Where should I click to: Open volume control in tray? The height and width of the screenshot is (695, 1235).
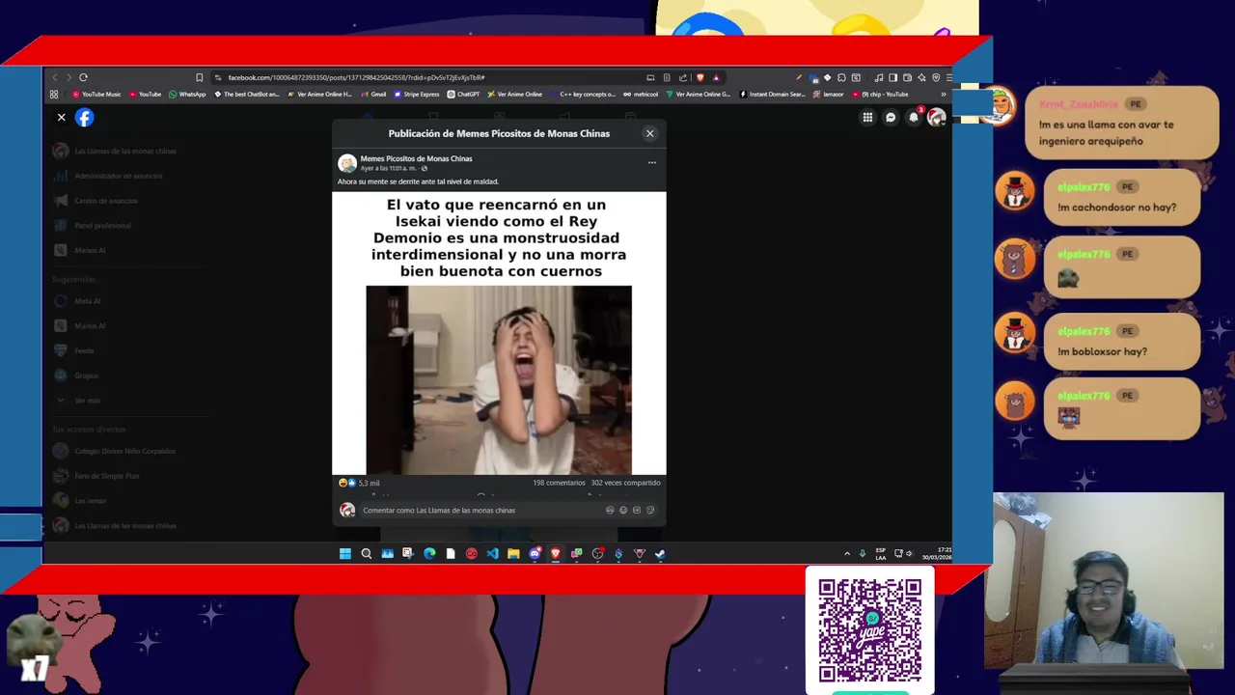click(909, 554)
